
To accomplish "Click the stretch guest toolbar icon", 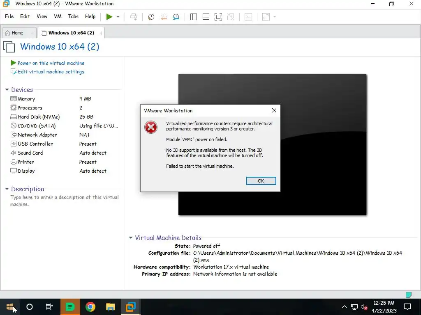I will [266, 16].
